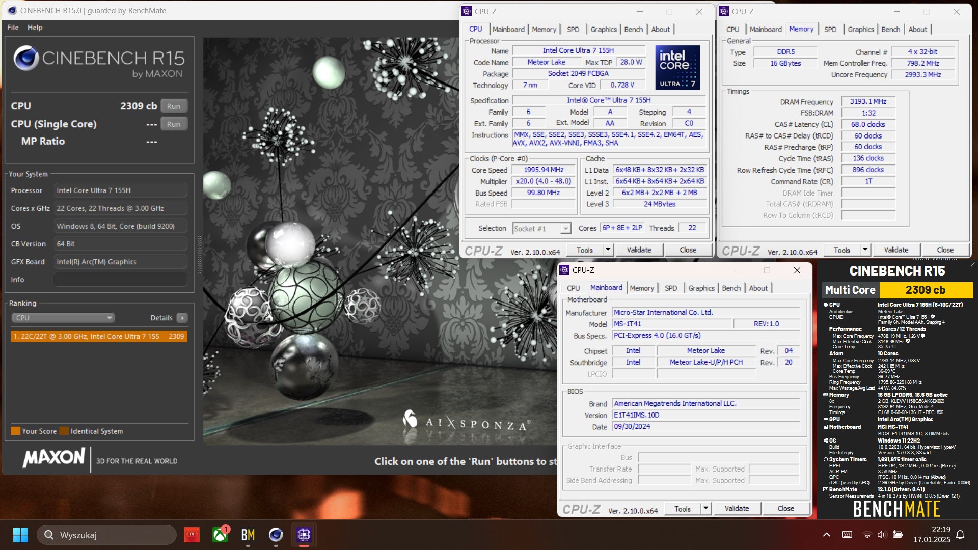Click the CPU-Z title icon of the Memory window

coord(724,11)
